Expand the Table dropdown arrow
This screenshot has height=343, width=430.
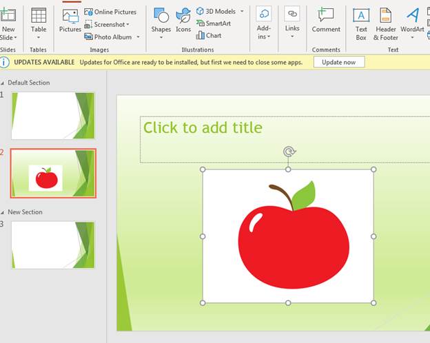coord(39,37)
